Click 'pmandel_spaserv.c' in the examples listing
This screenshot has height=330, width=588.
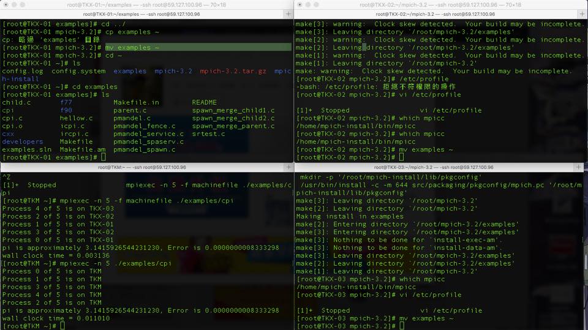pyautogui.click(x=148, y=142)
